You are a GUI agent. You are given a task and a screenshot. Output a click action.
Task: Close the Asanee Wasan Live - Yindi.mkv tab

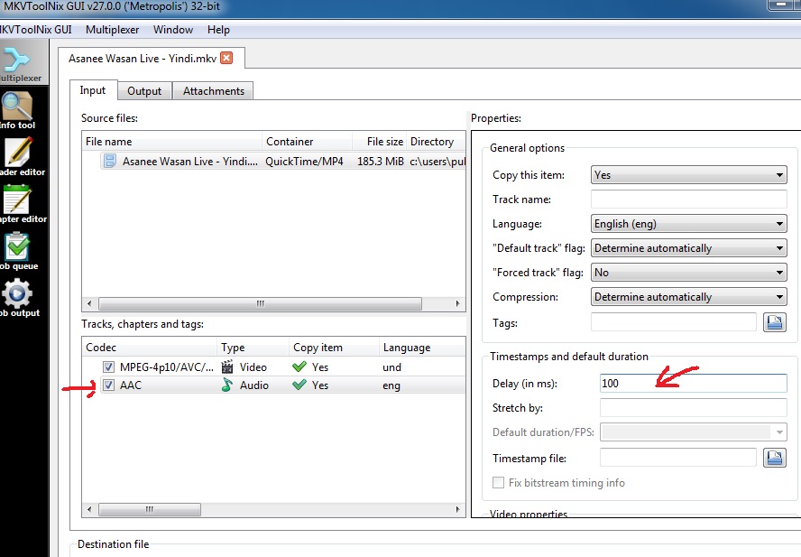226,58
